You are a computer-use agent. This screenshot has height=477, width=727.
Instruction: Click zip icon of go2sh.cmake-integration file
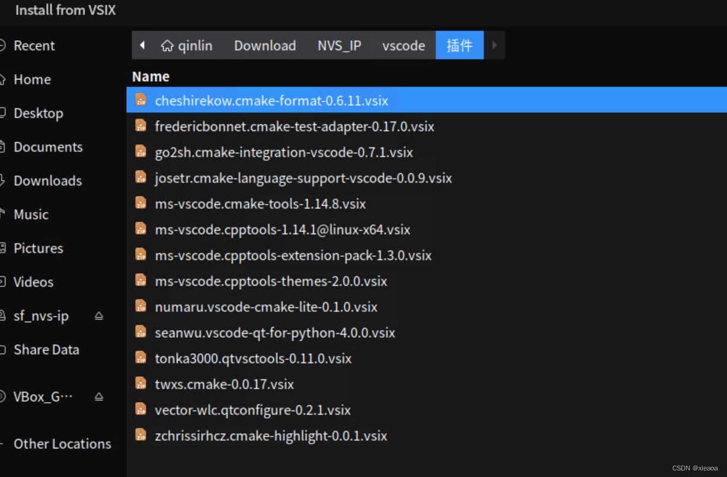pos(140,151)
